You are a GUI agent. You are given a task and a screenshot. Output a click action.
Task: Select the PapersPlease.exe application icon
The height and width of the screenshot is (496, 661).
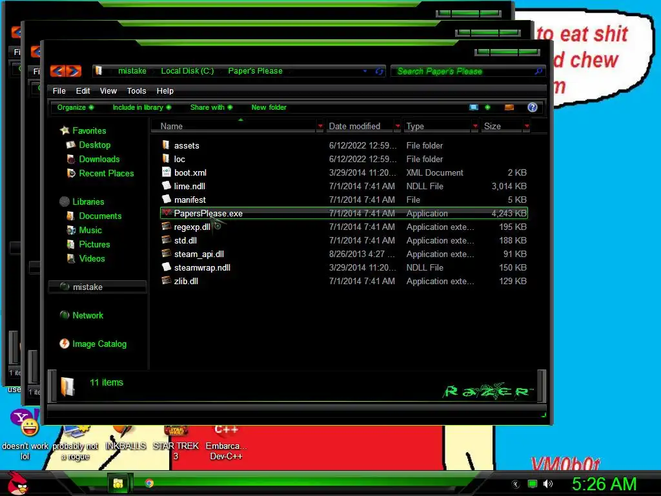pyautogui.click(x=167, y=213)
